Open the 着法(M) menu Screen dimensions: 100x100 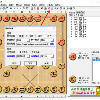tap(4, 5)
